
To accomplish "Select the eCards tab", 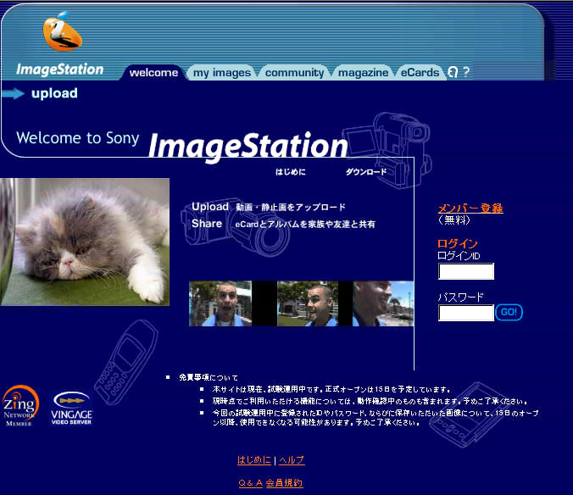I will pyautogui.click(x=420, y=72).
